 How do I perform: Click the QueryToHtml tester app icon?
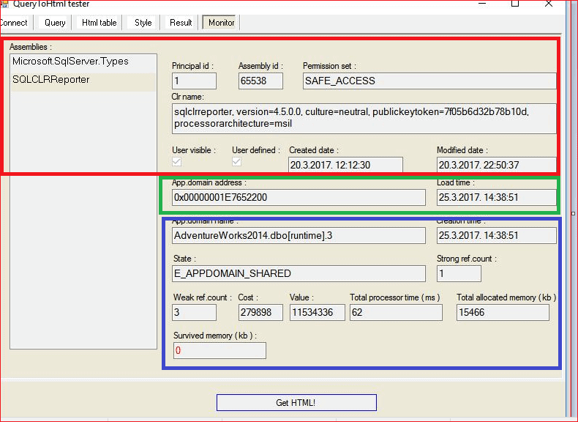pos(4,4)
